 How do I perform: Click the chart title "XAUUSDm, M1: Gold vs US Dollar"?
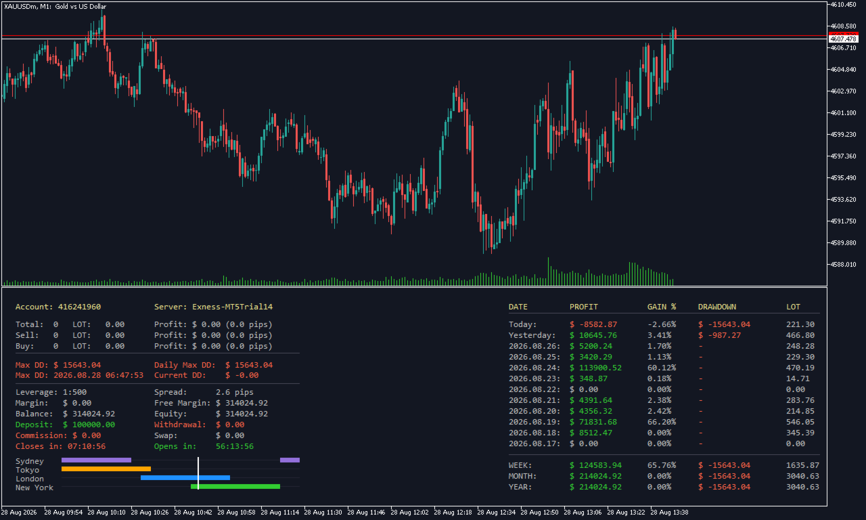click(55, 7)
